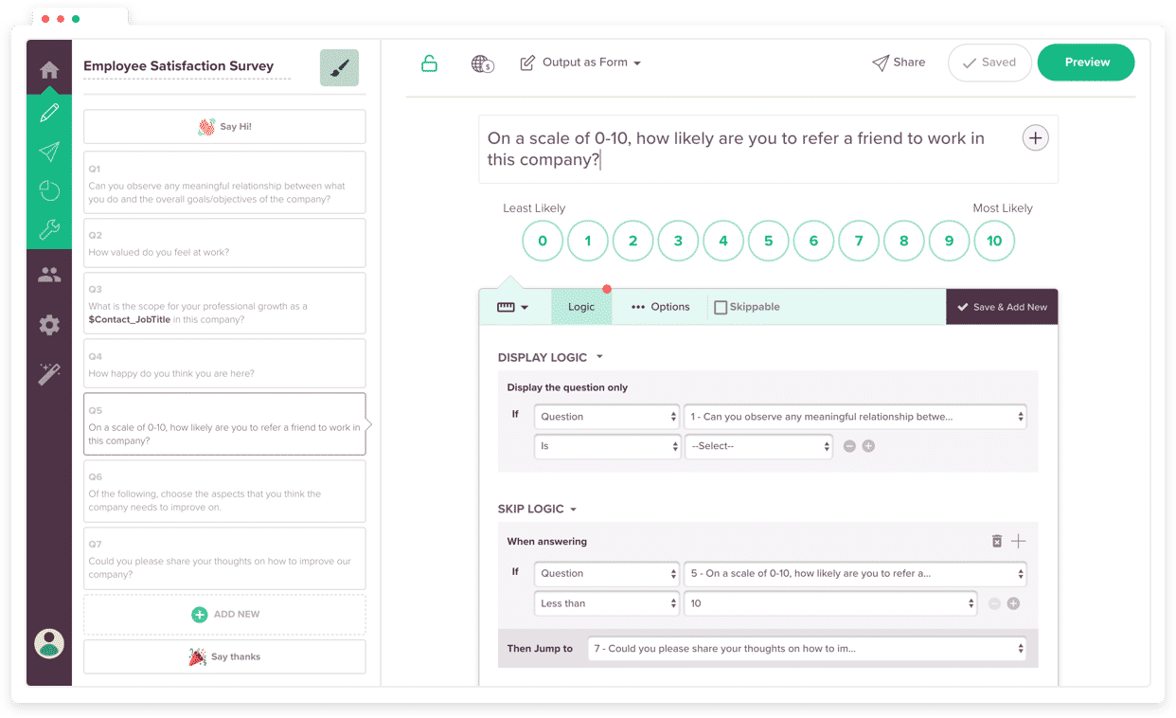Collapse the SKIP LOGIC section
Screen dimensions: 1176x718
[x=537, y=509]
